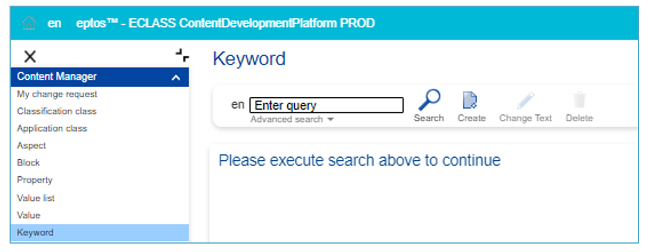Expand the Advanced search dropdown
The height and width of the screenshot is (252, 648).
pos(292,119)
